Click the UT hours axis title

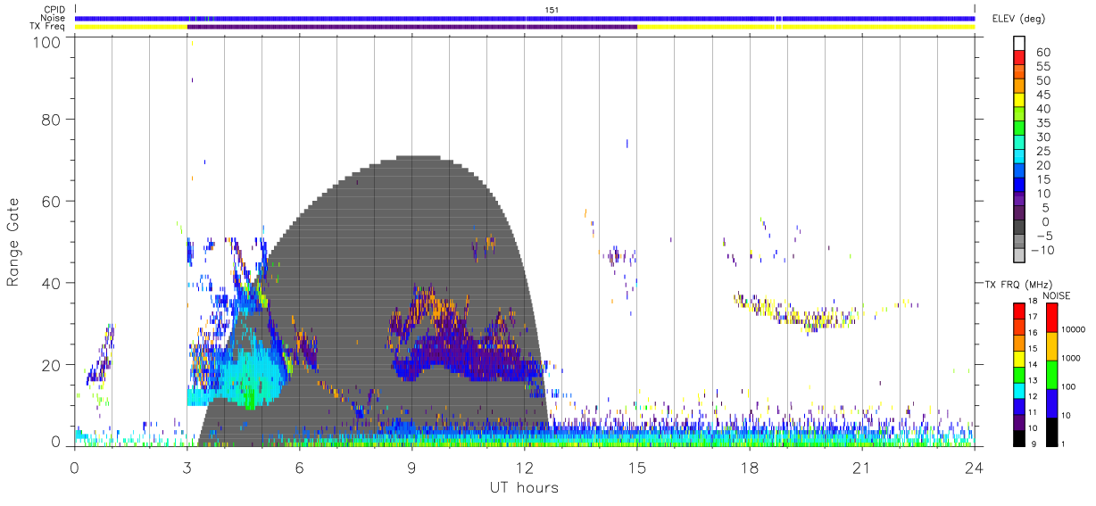[x=523, y=487]
